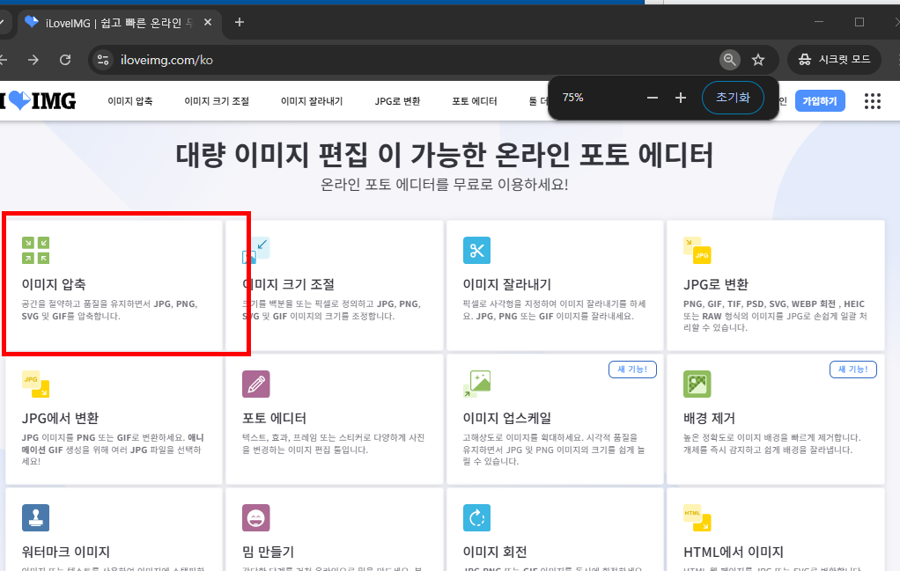Select the 이미지 압축 compression tool icon
900x571 pixels.
(35, 250)
